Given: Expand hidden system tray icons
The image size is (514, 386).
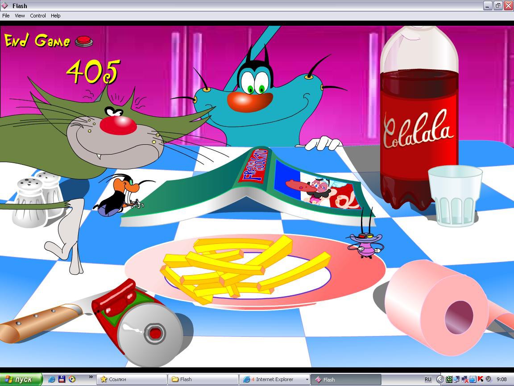Looking at the screenshot, I should click(x=440, y=379).
